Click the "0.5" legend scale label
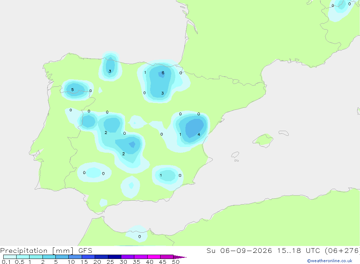The image size is (360, 264). [20, 262]
